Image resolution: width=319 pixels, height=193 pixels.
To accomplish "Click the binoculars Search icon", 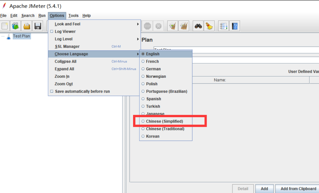I will (198, 26).
